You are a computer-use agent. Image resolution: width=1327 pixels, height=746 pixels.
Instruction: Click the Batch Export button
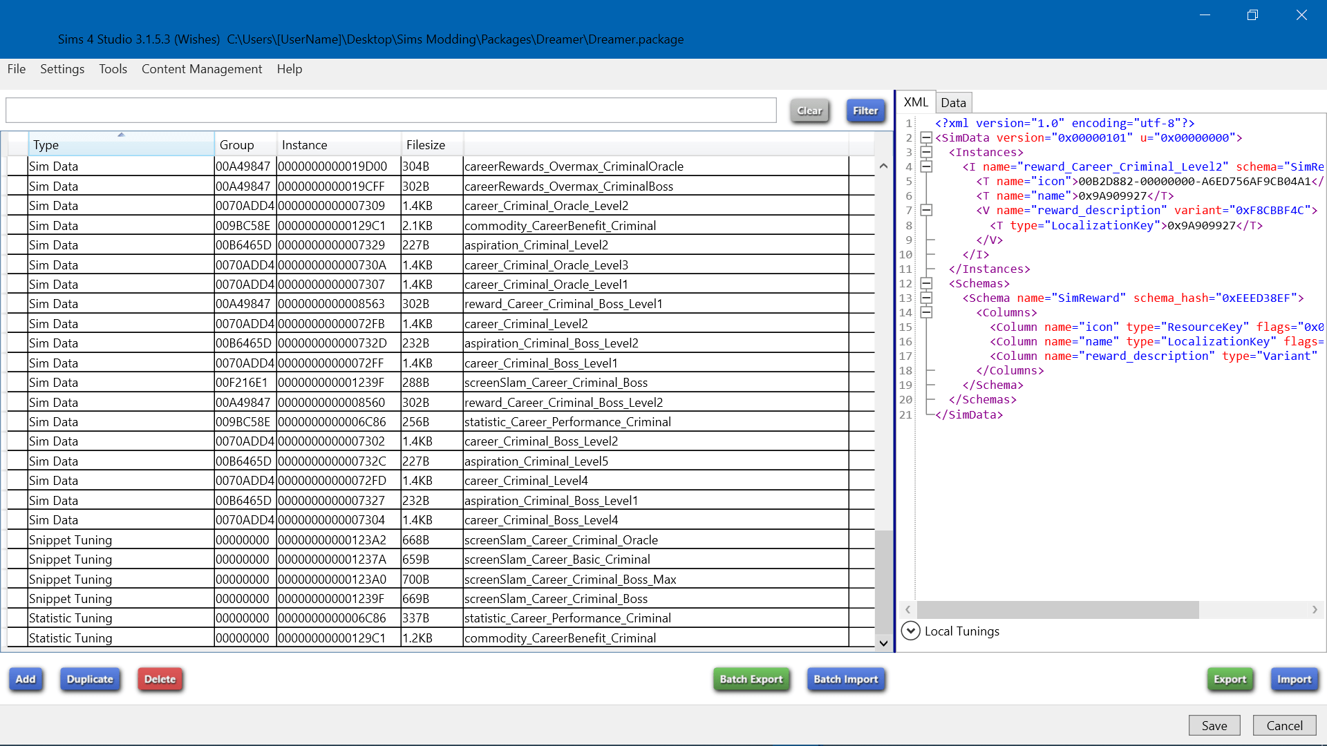(751, 679)
